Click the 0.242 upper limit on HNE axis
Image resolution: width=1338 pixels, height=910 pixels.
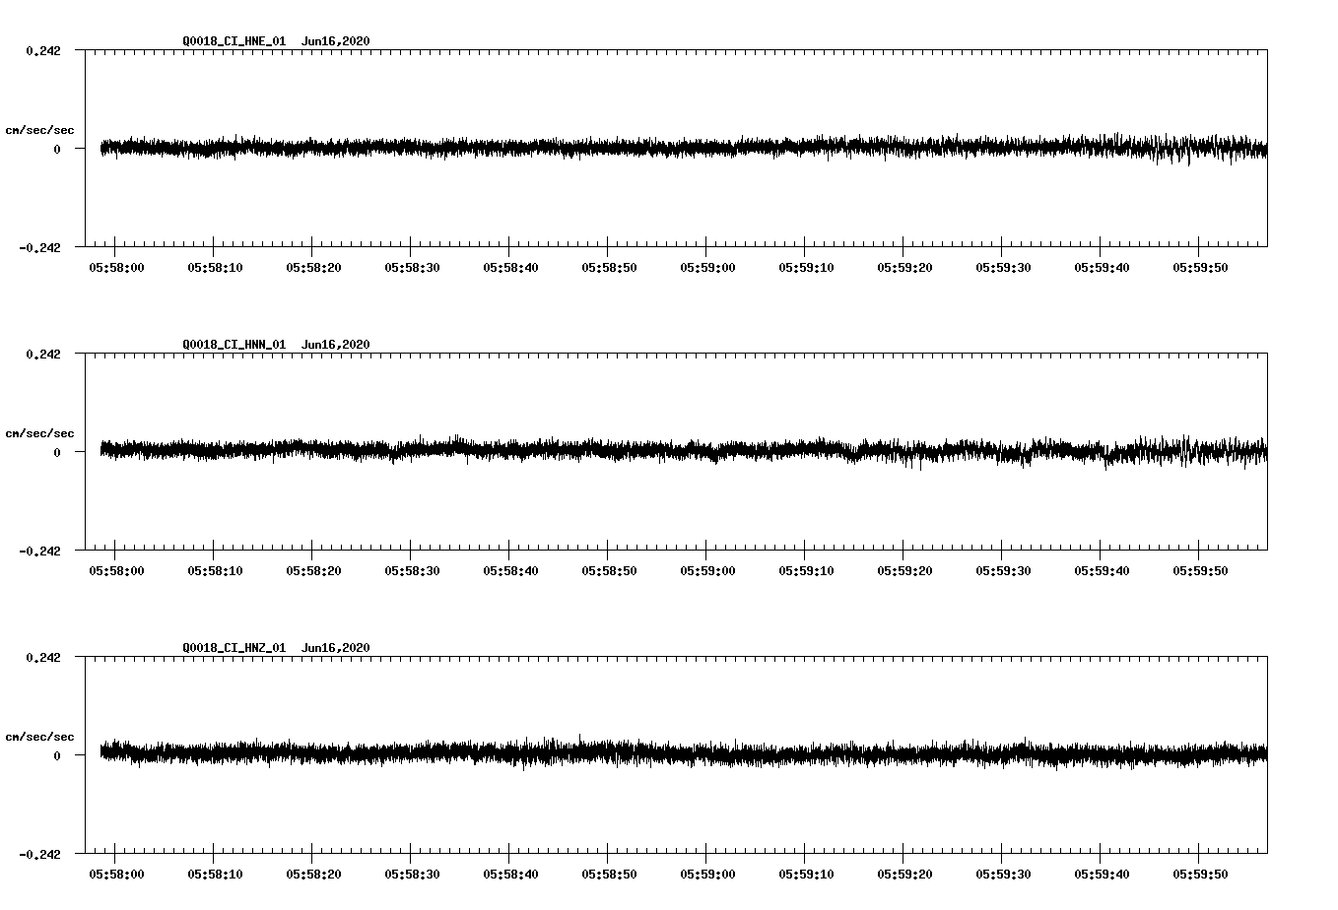(43, 50)
